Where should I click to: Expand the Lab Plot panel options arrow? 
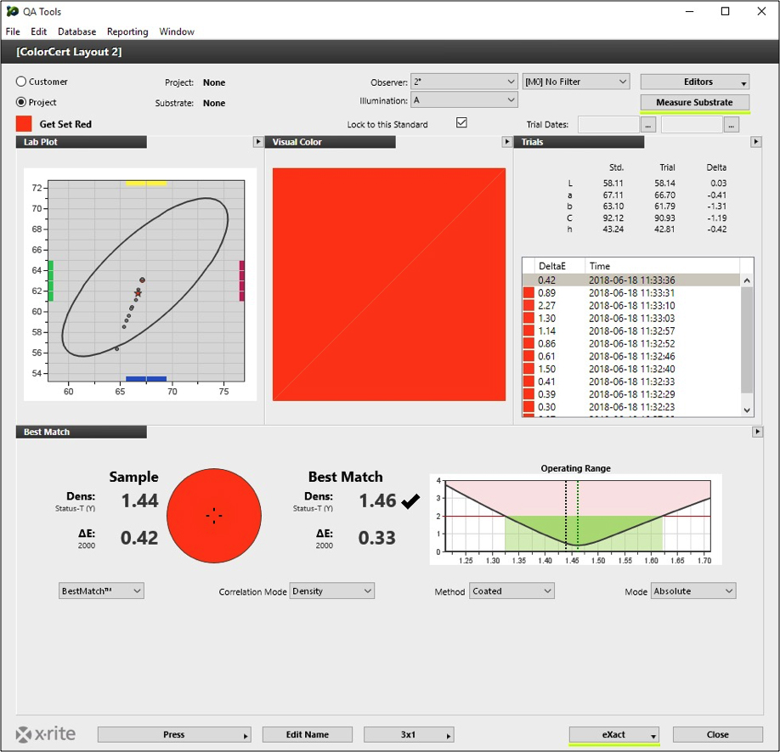click(x=257, y=142)
